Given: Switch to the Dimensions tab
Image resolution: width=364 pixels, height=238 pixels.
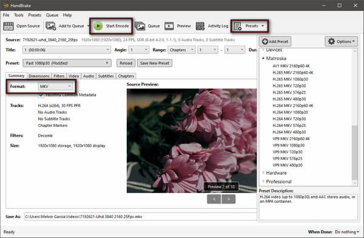Looking at the screenshot, I should pyautogui.click(x=39, y=76).
